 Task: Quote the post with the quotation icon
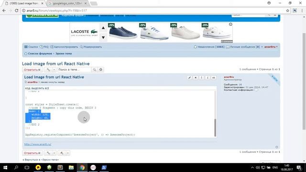tap(214, 77)
